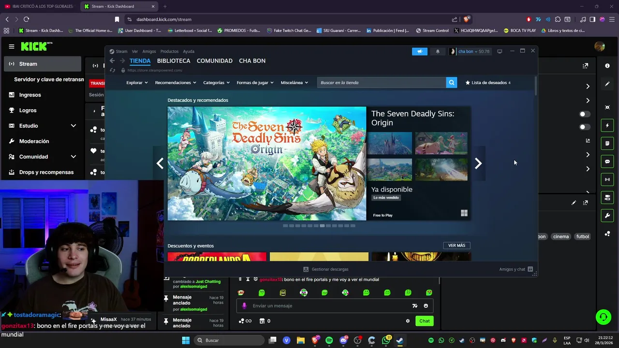Open Amigos y chat in Steam
Image resolution: width=619 pixels, height=348 pixels.
click(x=516, y=269)
